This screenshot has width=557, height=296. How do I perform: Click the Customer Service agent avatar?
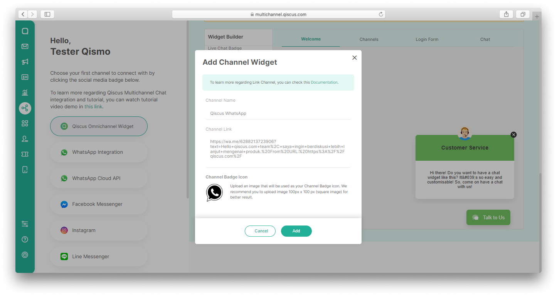click(465, 133)
